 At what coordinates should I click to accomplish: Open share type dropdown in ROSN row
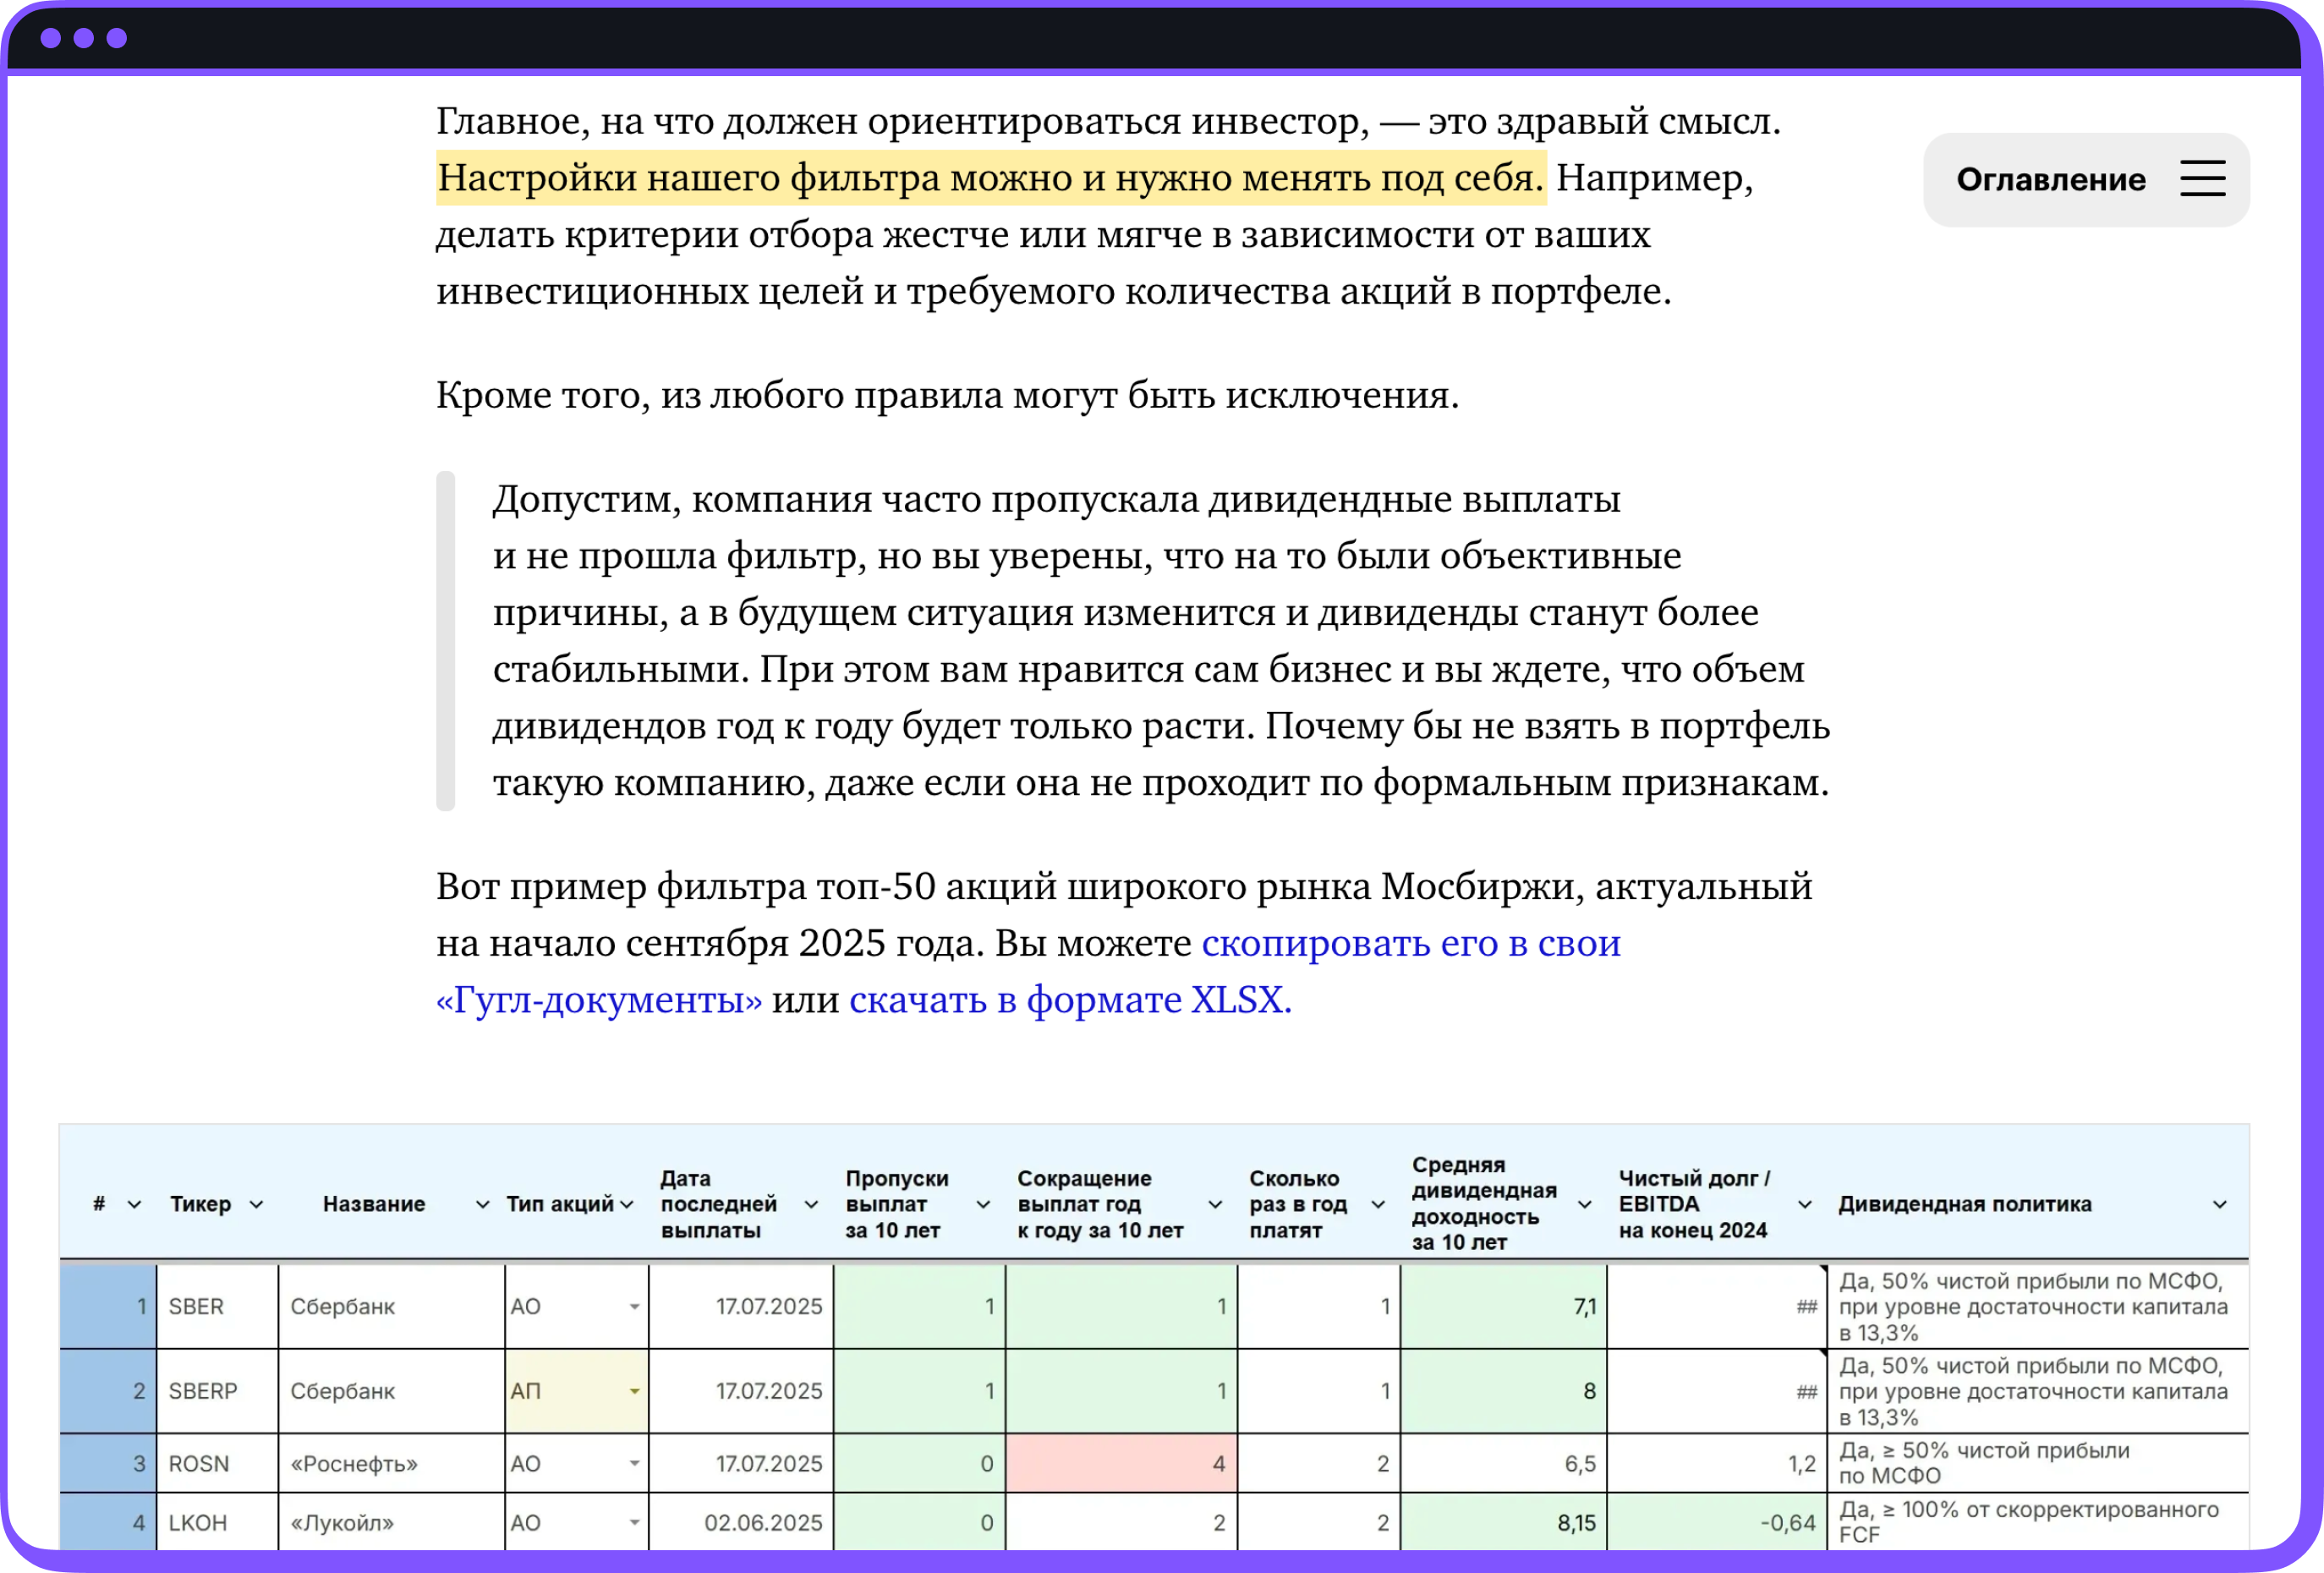tap(634, 1464)
